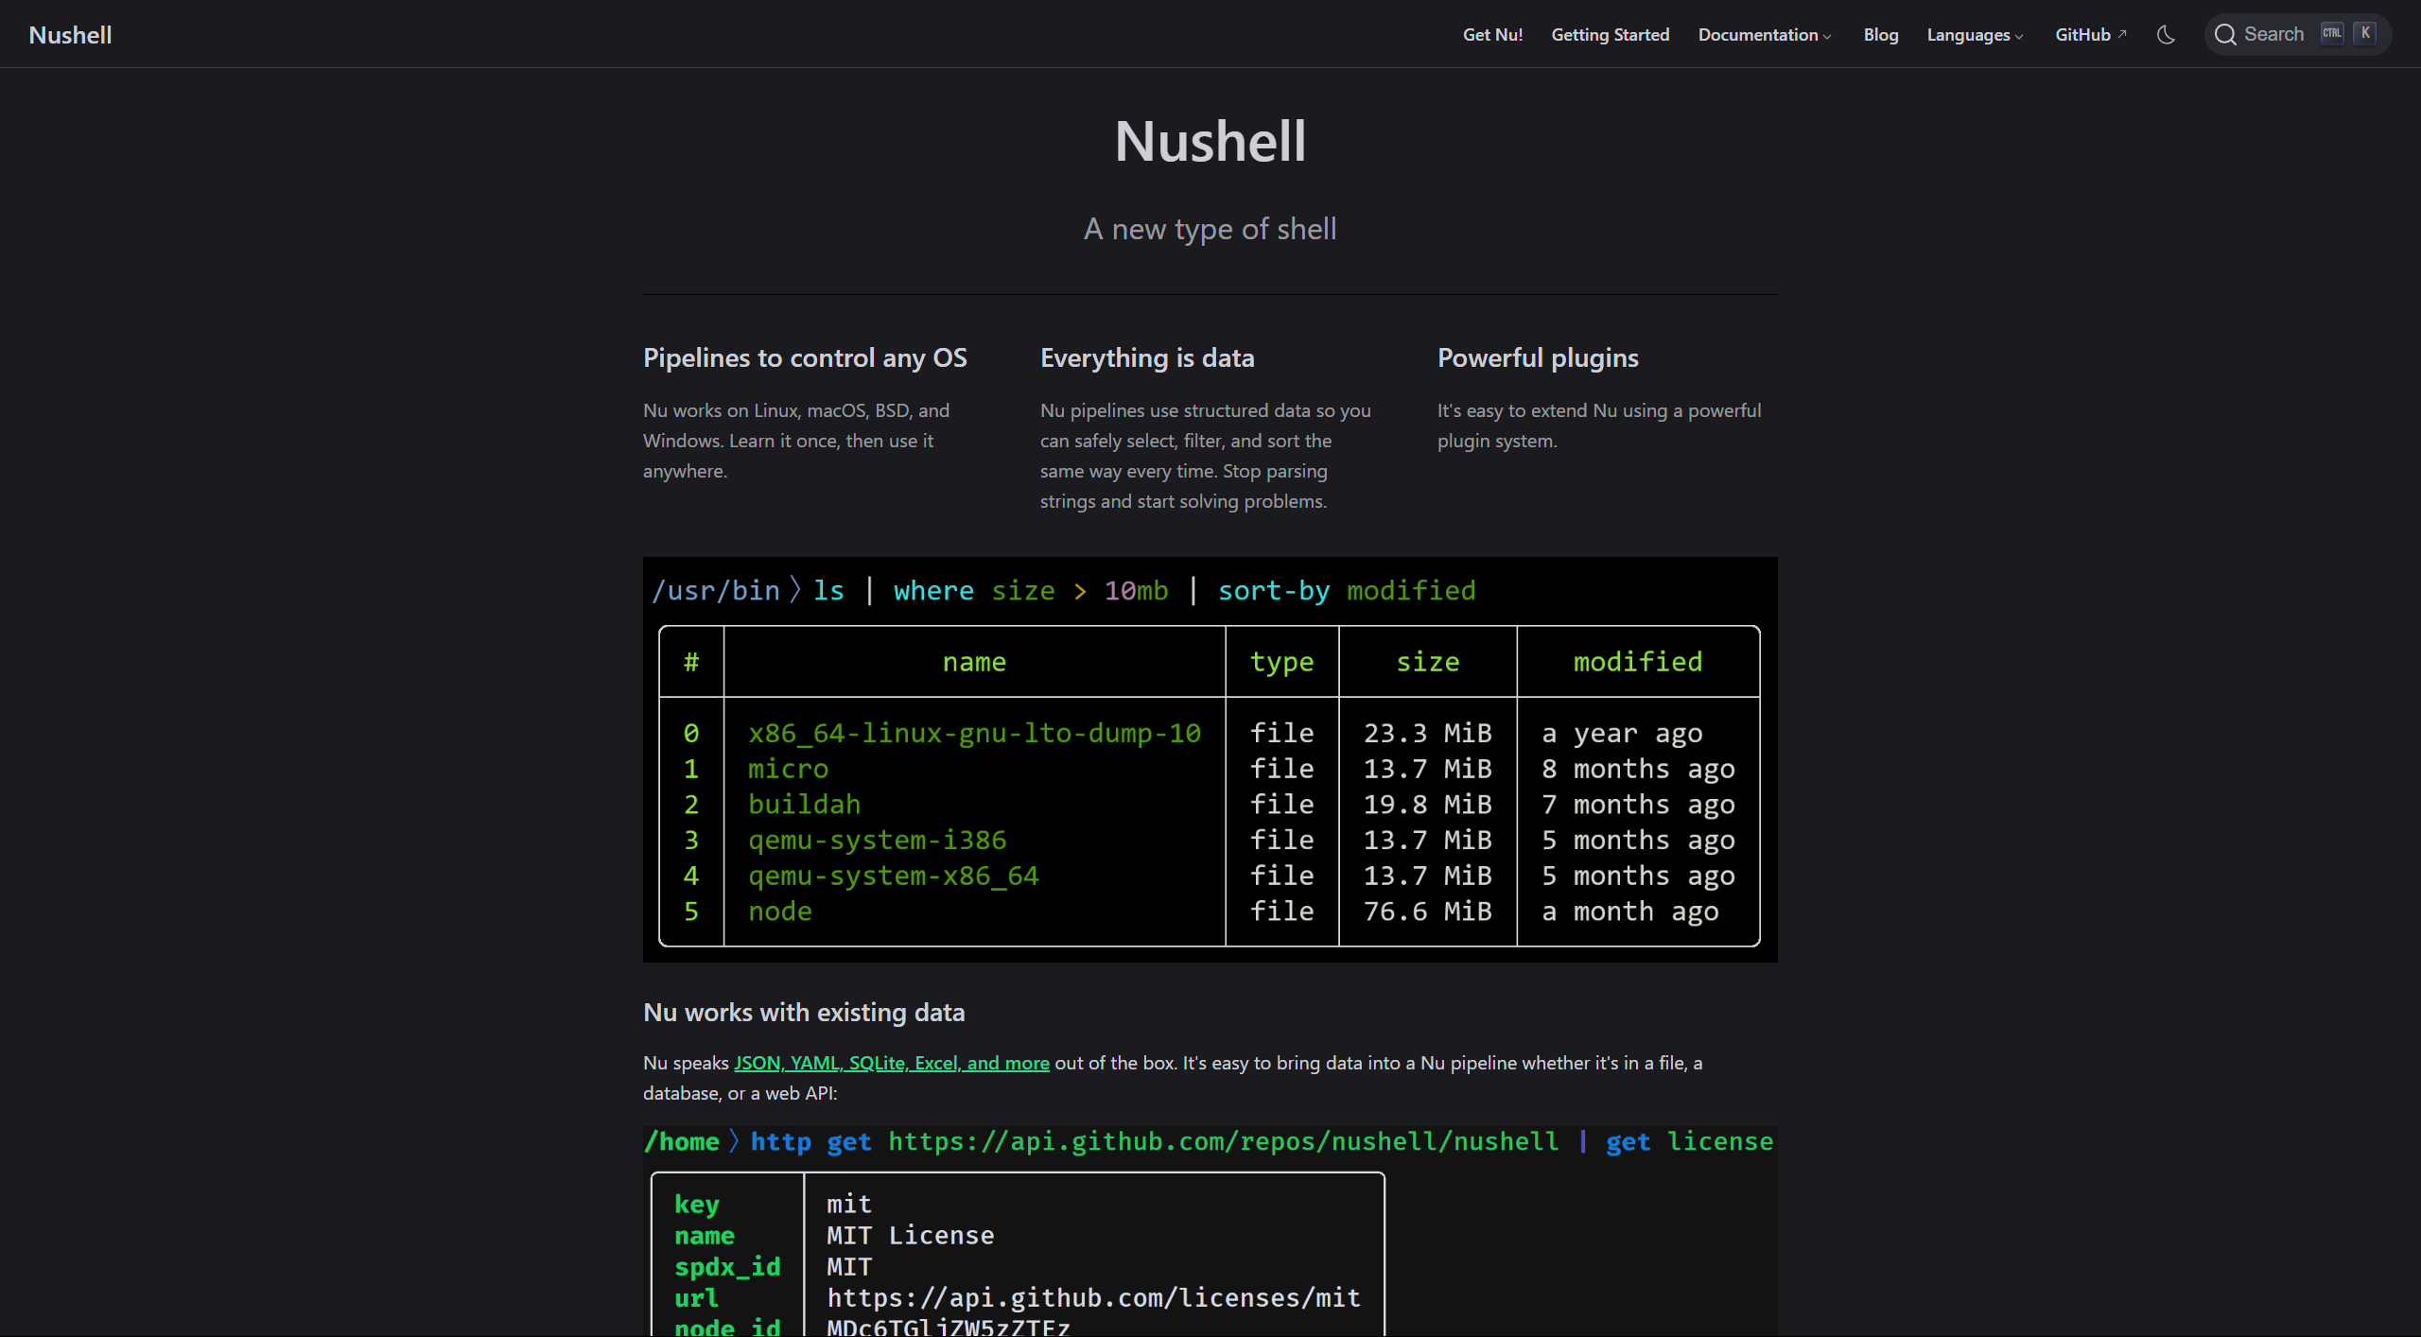Click the 'buildah' file name row
Viewport: 2421px width, 1337px height.
(x=804, y=805)
